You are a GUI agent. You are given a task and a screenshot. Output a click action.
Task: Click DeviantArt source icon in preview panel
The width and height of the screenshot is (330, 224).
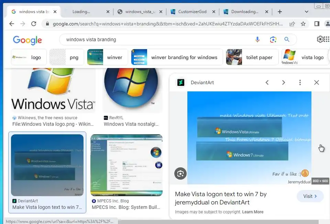180,82
